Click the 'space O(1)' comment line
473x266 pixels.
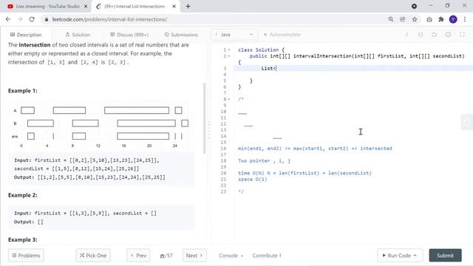[x=253, y=179]
